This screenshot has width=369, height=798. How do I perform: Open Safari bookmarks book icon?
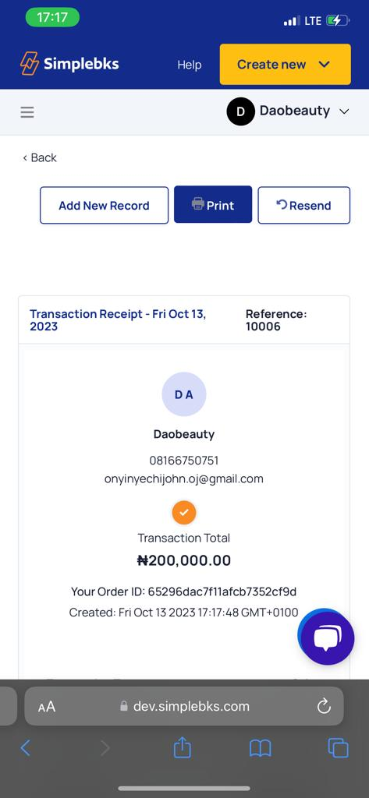260,748
